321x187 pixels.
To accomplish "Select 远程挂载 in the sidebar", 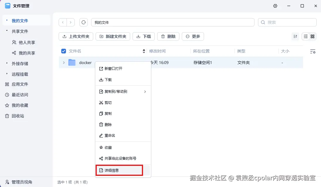I will (20, 74).
